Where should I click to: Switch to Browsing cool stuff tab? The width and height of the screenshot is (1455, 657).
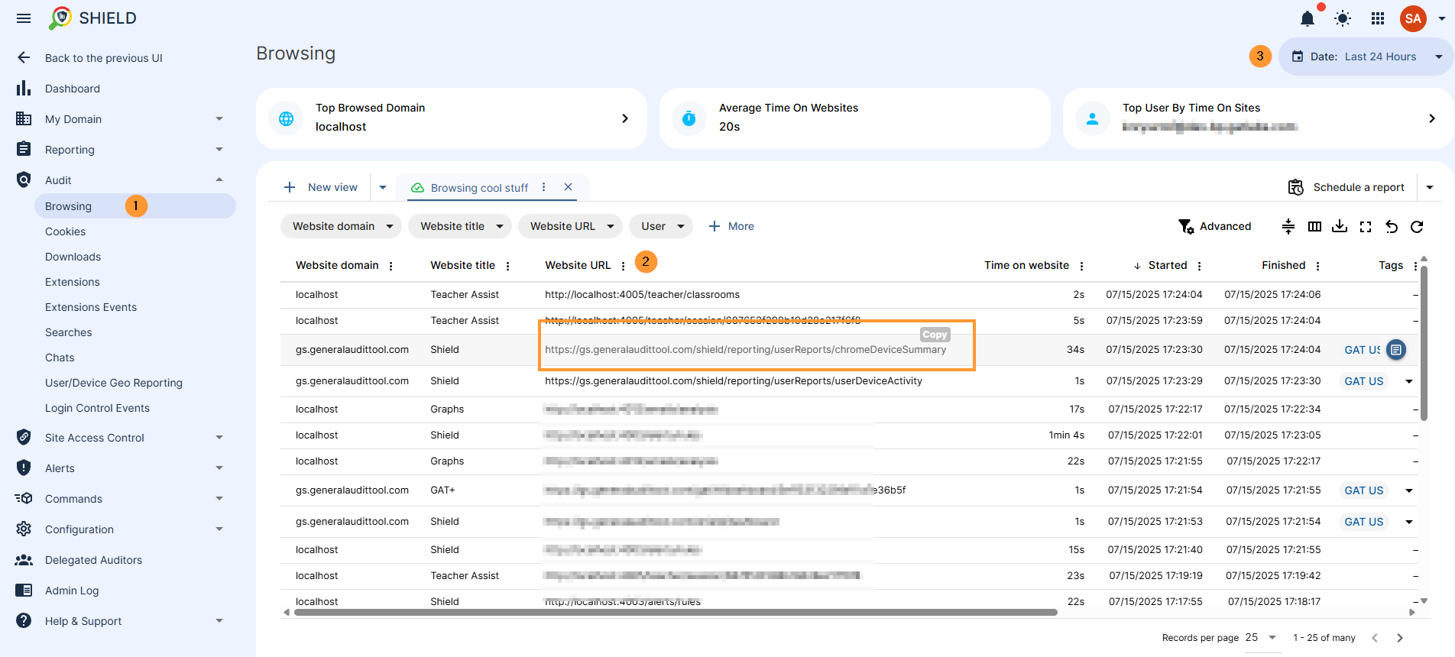tap(479, 188)
